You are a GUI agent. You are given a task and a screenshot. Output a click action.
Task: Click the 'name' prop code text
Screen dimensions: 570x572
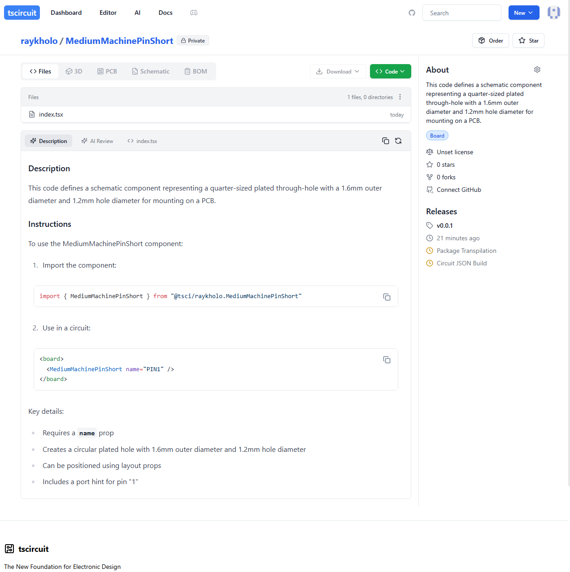pyautogui.click(x=87, y=433)
